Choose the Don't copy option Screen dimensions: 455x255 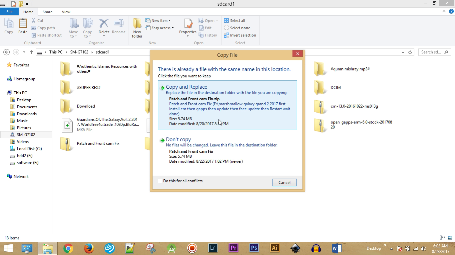tap(227, 151)
